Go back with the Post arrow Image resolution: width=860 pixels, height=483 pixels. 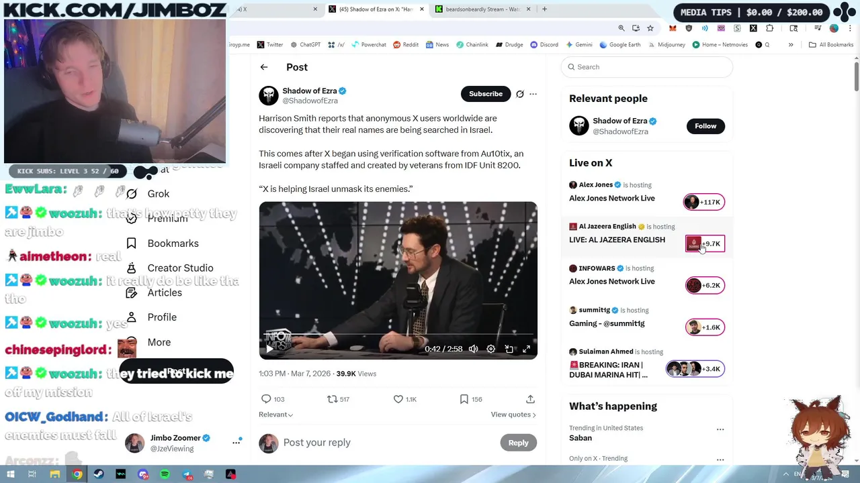coord(264,67)
